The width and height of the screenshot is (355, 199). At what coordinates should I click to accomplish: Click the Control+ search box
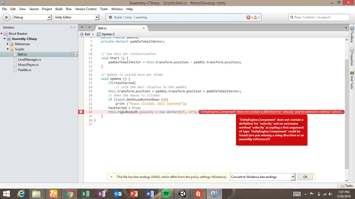coord(319,17)
